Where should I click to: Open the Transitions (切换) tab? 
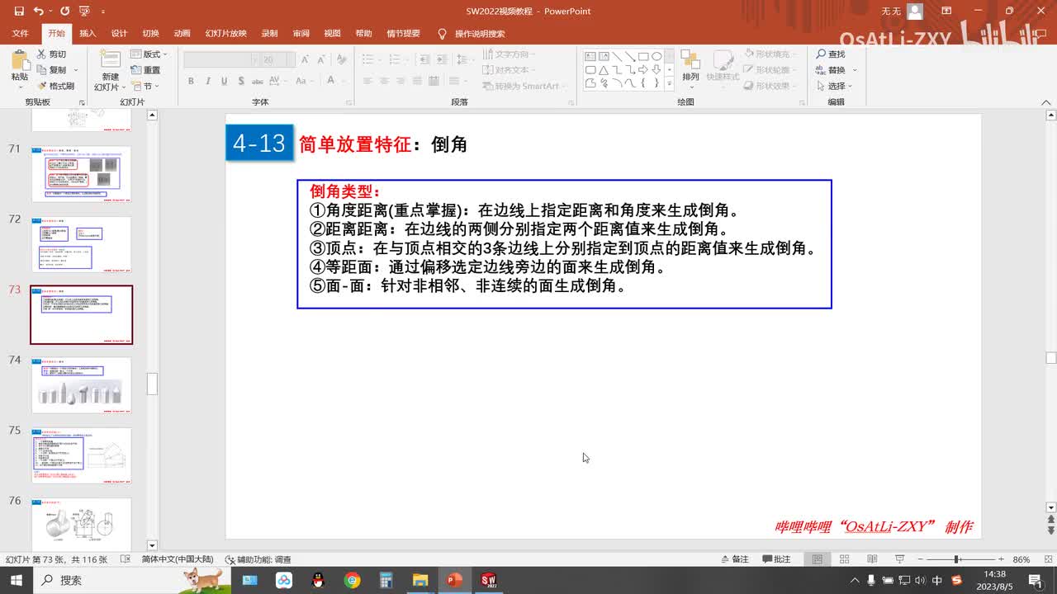point(150,34)
